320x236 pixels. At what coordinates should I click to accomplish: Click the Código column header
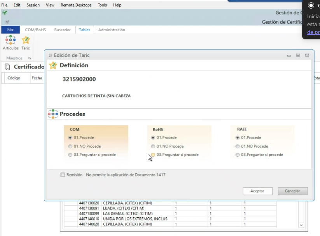click(14, 78)
